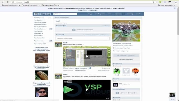This screenshot has width=179, height=101.
Task: Open Мои Аудиозаписи in the left menu
Action: (40, 27)
